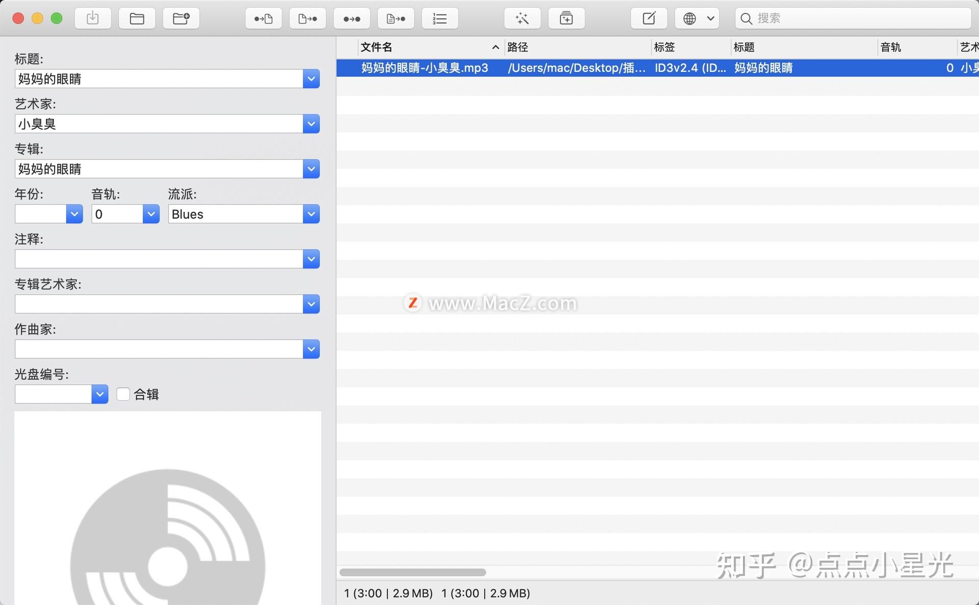Click the empty 专辑艺术家 input field
This screenshot has width=979, height=605.
pos(159,304)
